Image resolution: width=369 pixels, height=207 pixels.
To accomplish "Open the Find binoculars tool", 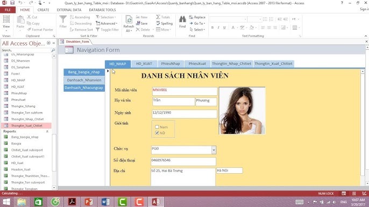I will [x=182, y=22].
